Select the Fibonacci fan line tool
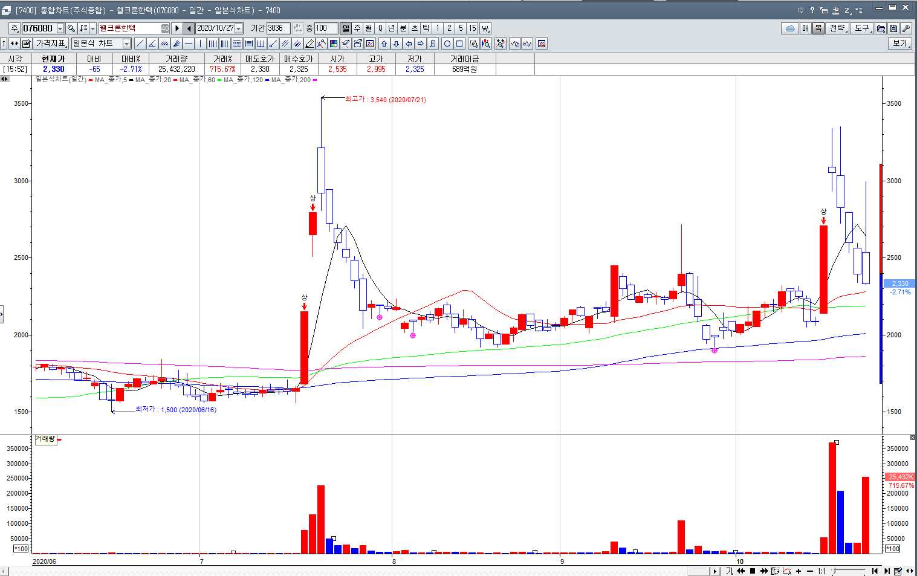 (x=177, y=44)
